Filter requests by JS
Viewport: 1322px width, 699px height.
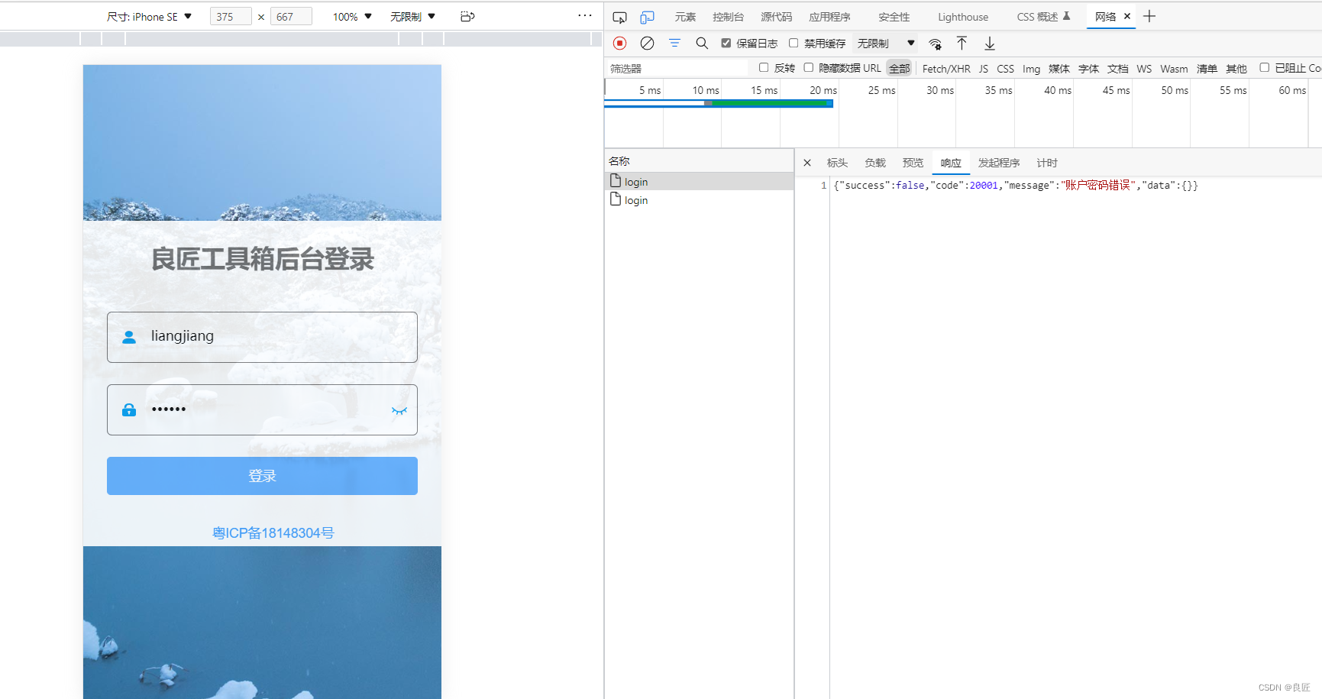point(984,69)
